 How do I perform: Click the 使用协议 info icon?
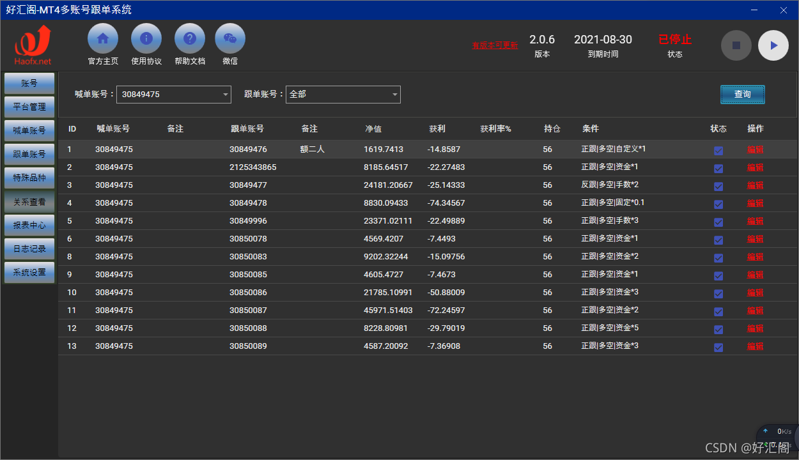146,39
